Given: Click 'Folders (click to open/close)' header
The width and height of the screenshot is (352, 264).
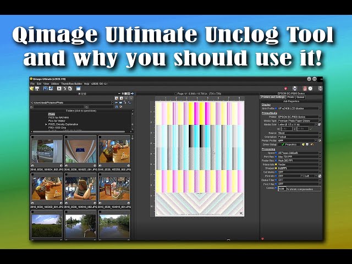Looking at the screenshot, I should [x=81, y=111].
